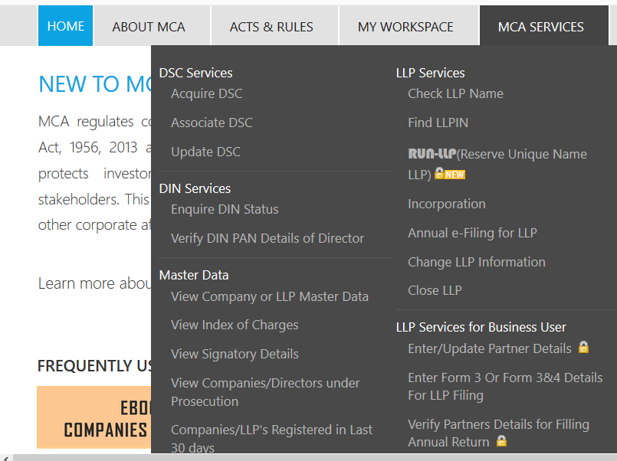Select Acquire DSC
Screen dimensions: 617x461
click(x=207, y=94)
